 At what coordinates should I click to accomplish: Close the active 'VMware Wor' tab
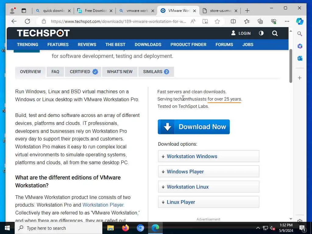coord(195,11)
